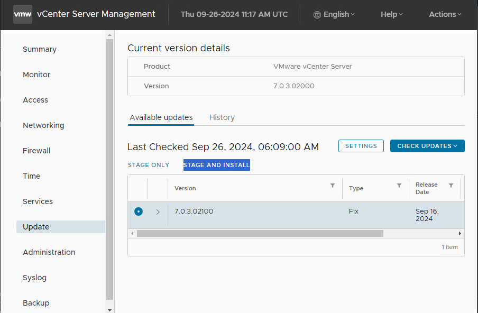Viewport: 478px width, 313px height.
Task: Click the Type column header
Action: pos(356,188)
